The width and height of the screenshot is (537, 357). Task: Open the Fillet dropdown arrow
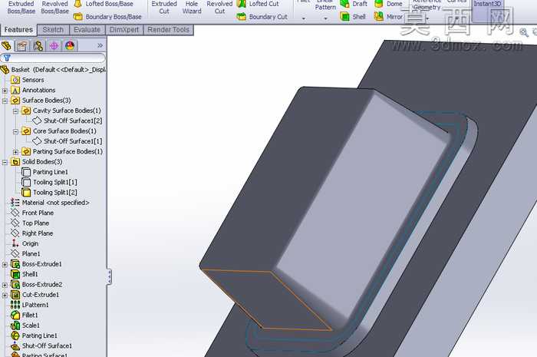(x=304, y=18)
